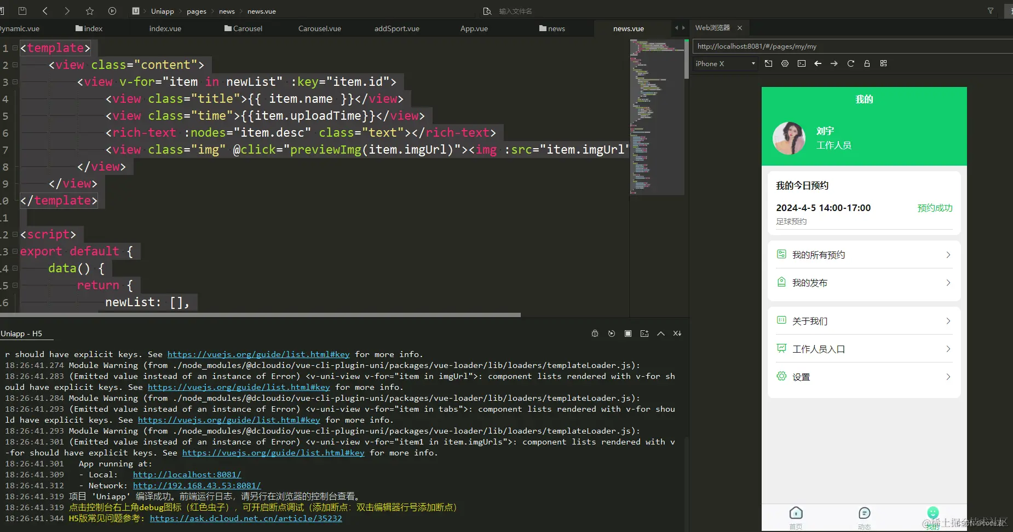This screenshot has width=1013, height=532.
Task: Open 工作人员入口 via its right chevron
Action: click(x=948, y=349)
